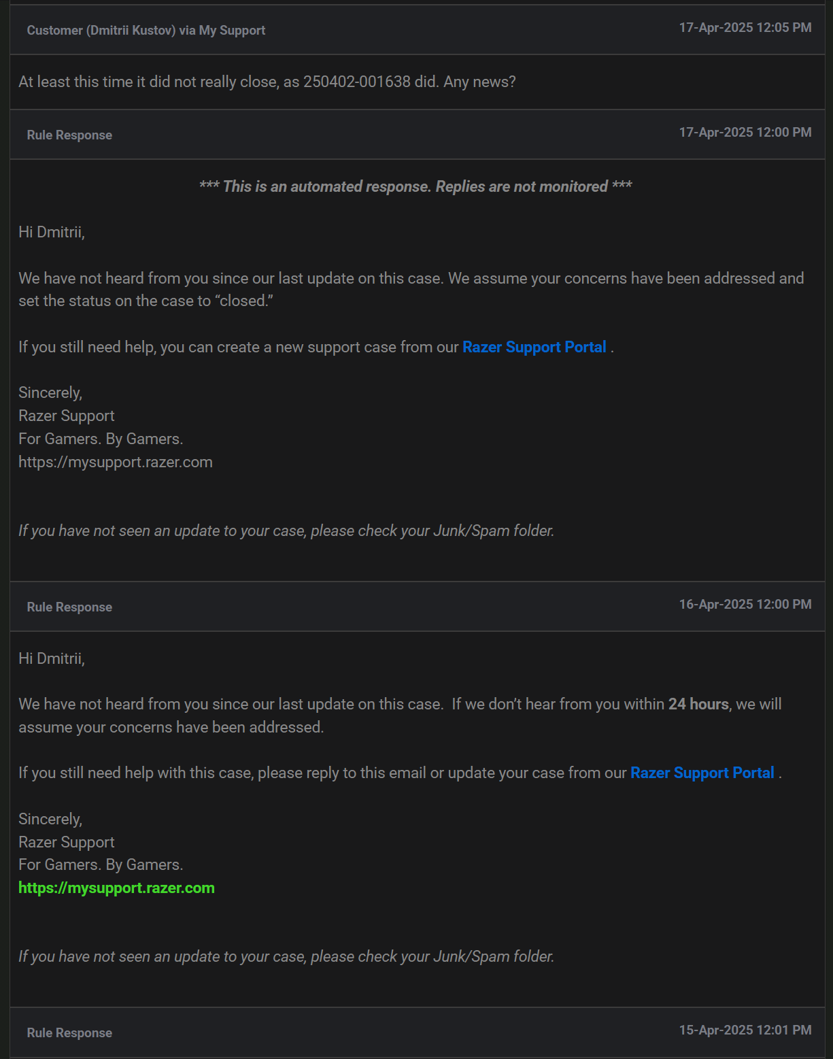833x1059 pixels.
Task: Click Junk/Spam folder note in 16-Apr response
Action: click(x=286, y=956)
